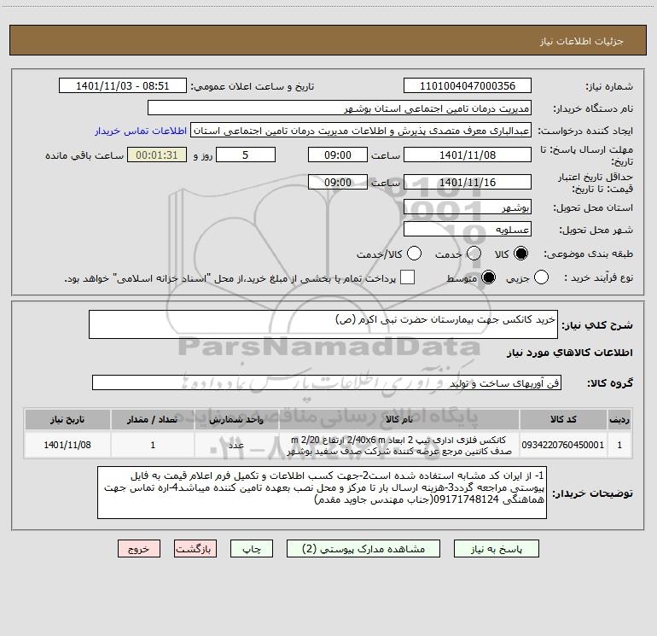Click the اطلاعات کالاهای مورد نیاز heading
The image size is (657, 636).
click(570, 353)
